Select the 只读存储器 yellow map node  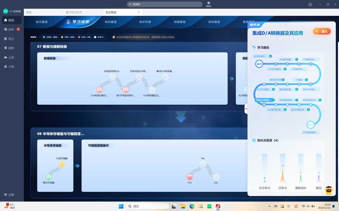[x=62, y=164]
